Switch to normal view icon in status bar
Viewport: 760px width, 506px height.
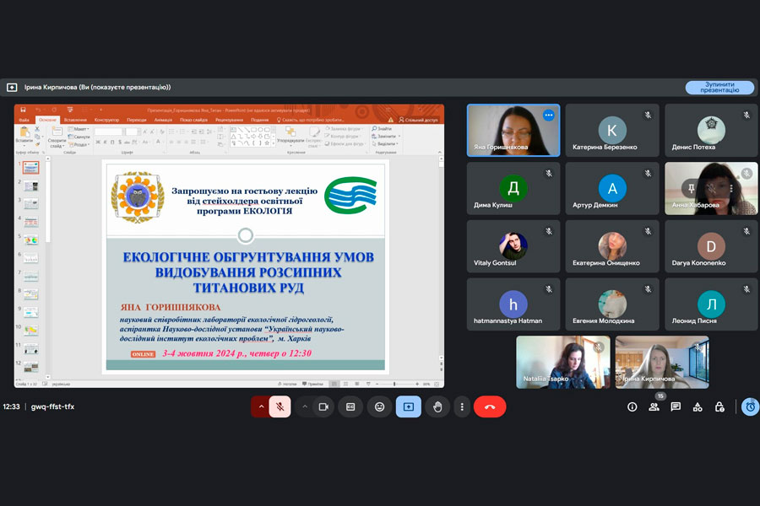tap(334, 384)
